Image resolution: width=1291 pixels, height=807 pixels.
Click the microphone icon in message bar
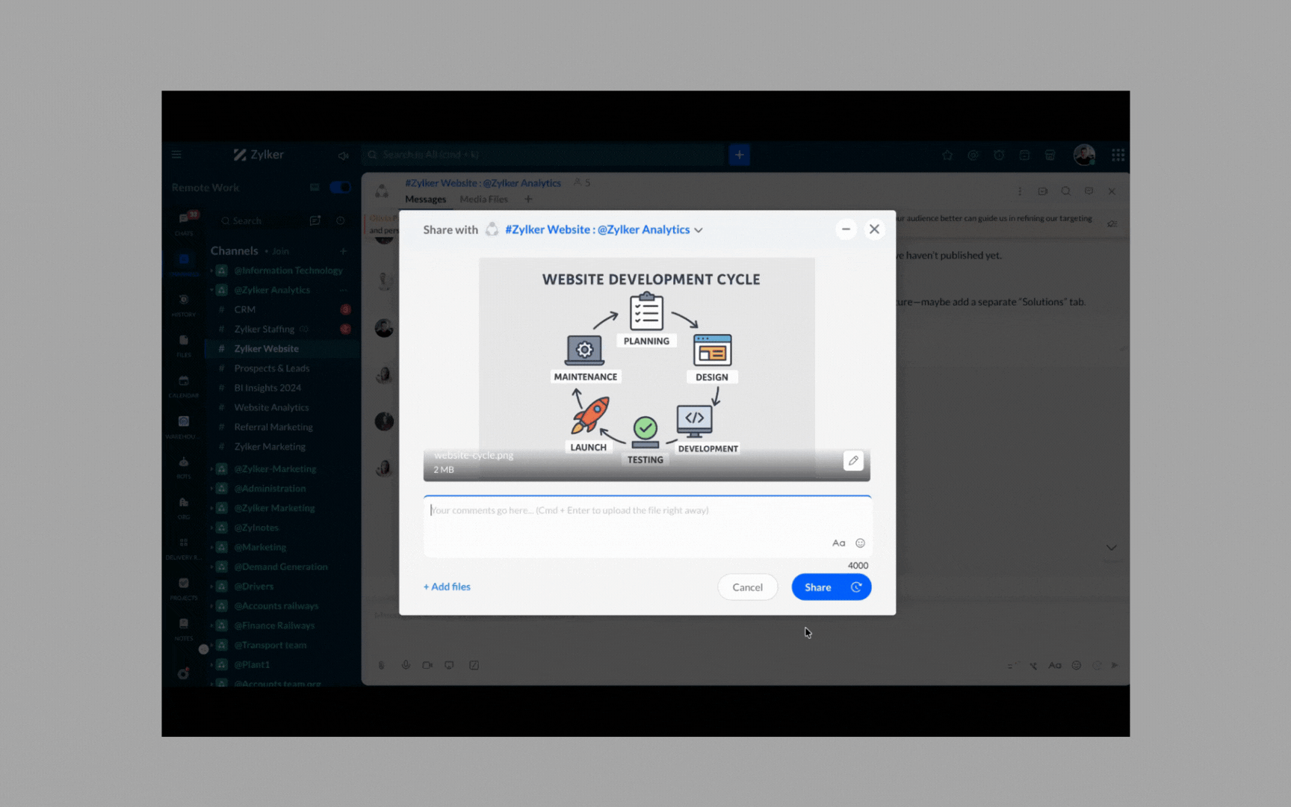(406, 665)
